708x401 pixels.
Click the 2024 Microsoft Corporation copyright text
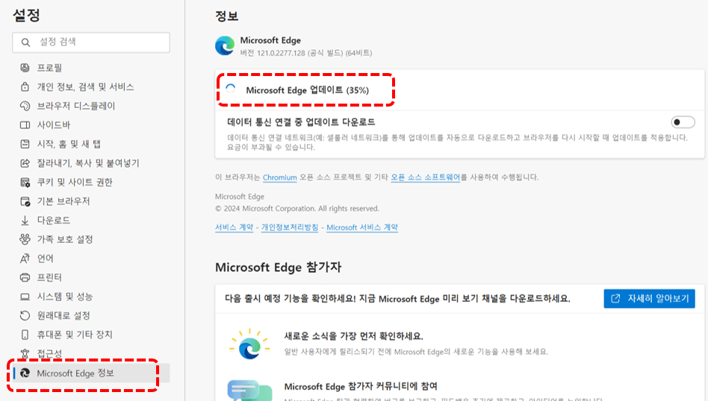pyautogui.click(x=297, y=209)
